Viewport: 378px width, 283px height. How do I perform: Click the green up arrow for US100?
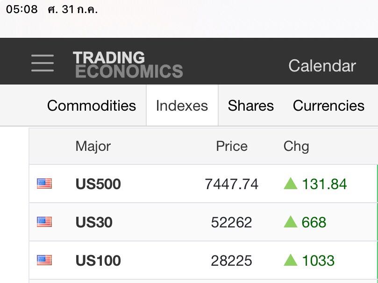pos(291,260)
